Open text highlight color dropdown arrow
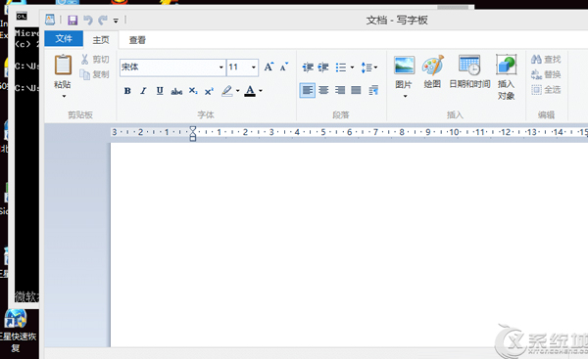This screenshot has width=588, height=359. 238,91
